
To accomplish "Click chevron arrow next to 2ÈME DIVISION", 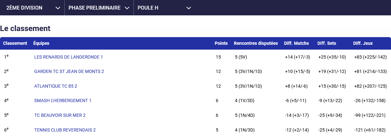I will tap(58, 8).
